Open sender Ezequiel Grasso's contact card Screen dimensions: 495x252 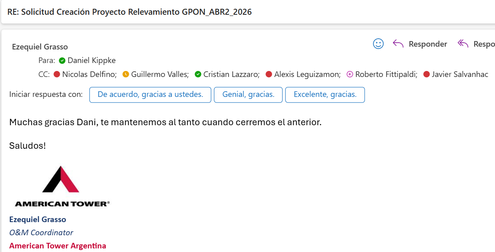tap(40, 47)
